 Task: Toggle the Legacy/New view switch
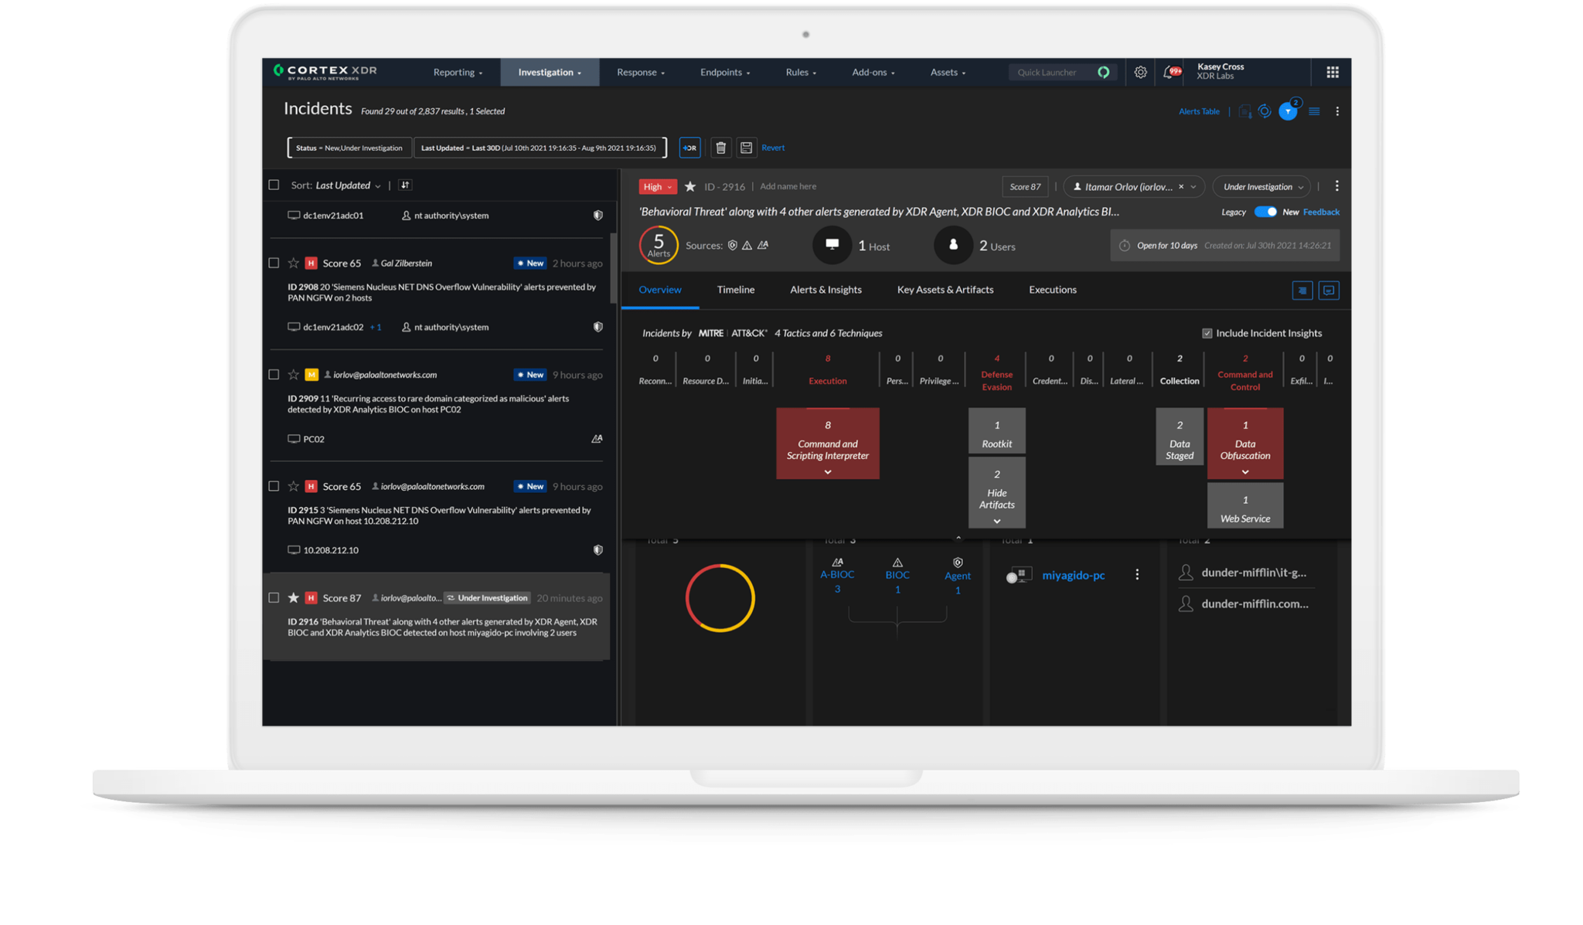pos(1265,212)
